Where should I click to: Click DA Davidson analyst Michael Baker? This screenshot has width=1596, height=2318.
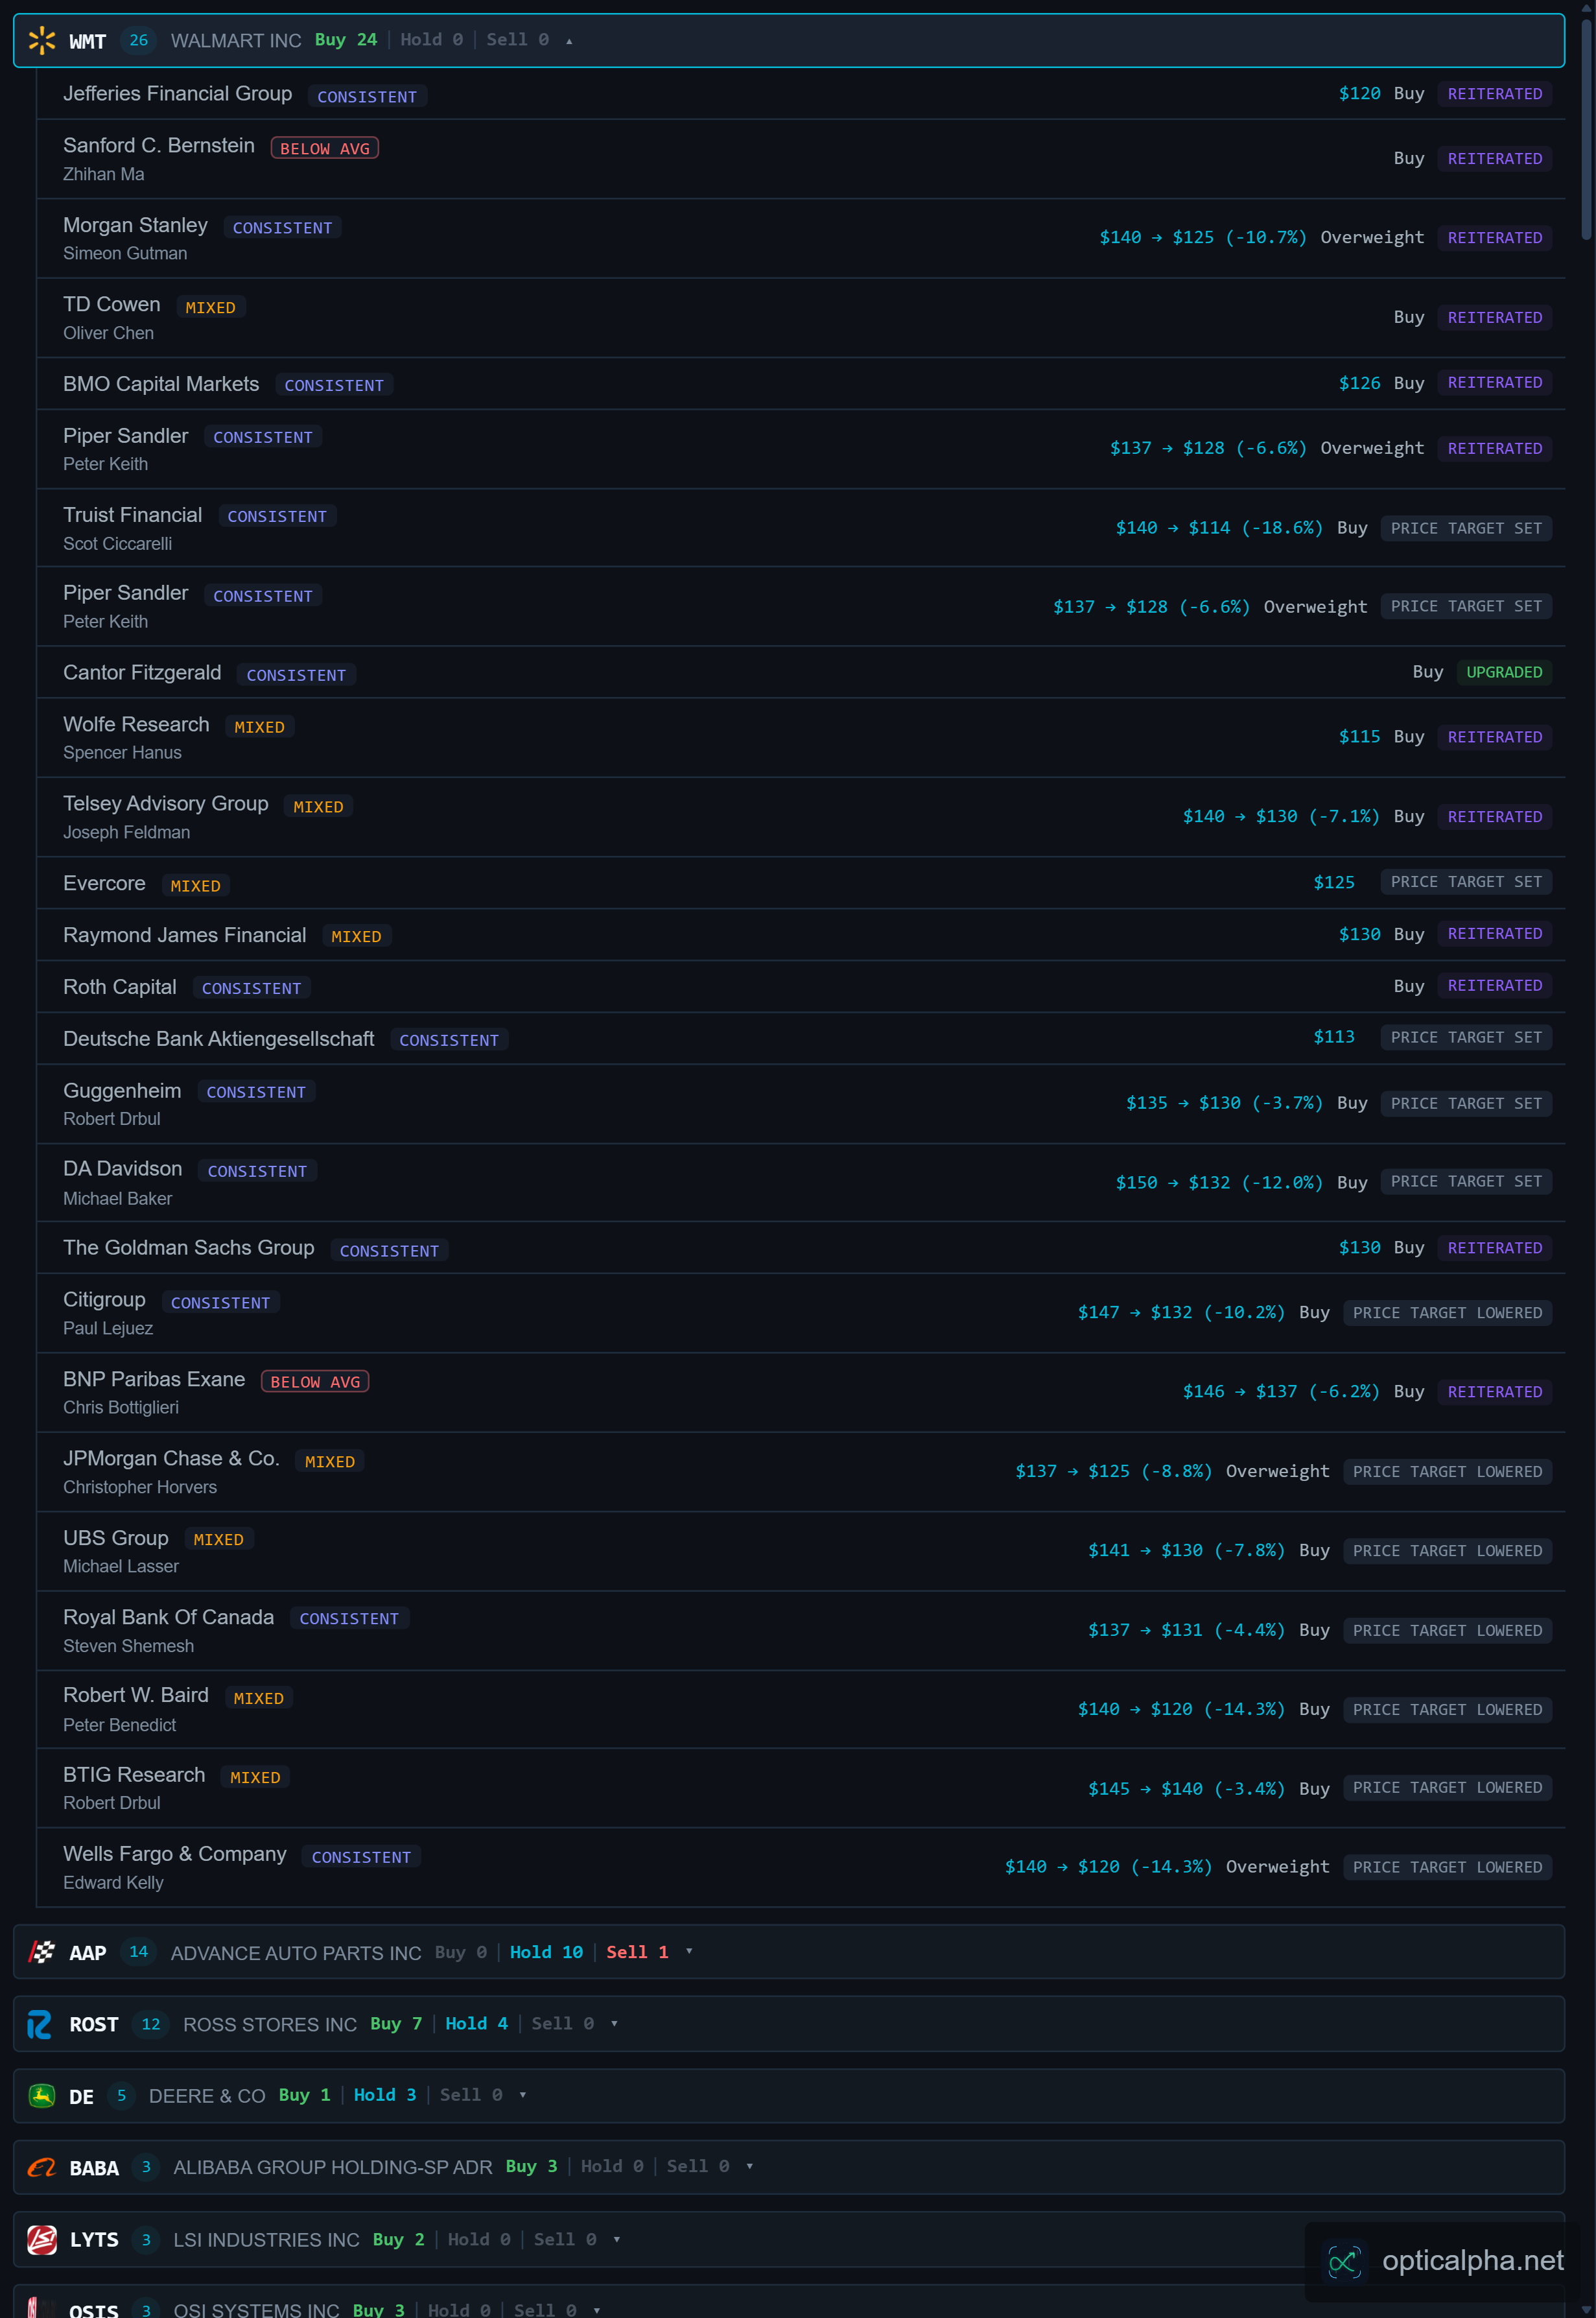tap(117, 1198)
